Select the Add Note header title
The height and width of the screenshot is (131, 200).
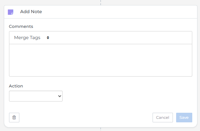31,12
